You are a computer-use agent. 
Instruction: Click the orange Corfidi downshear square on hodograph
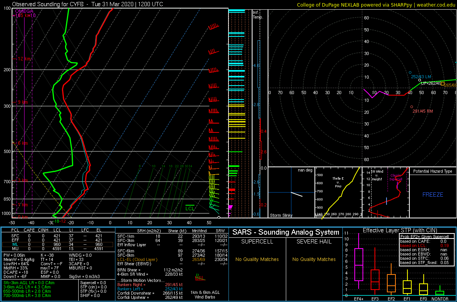pos(442,84)
